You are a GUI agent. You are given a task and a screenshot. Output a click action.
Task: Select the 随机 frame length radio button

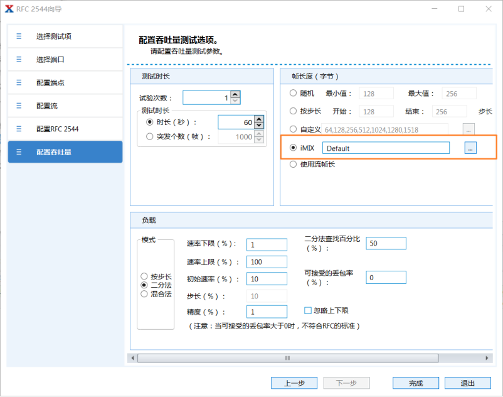pyautogui.click(x=293, y=93)
